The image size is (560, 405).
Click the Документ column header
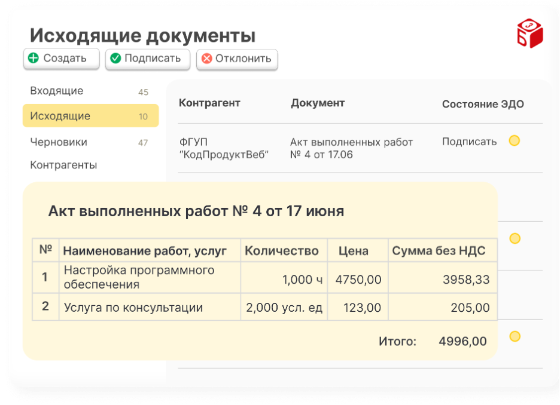318,103
